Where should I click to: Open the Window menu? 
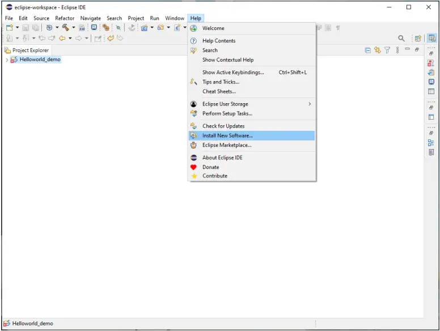(175, 18)
